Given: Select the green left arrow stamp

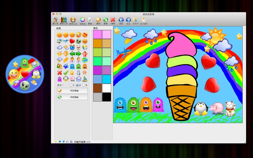Looking at the screenshot, I should [x=72, y=54].
